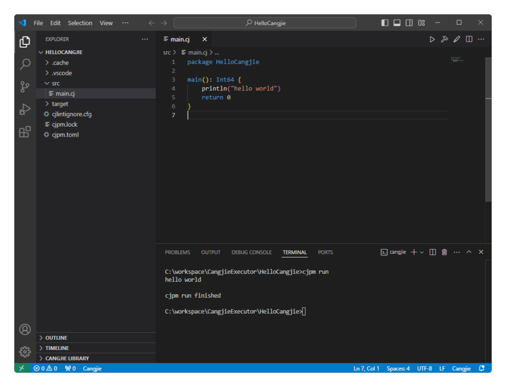The width and height of the screenshot is (506, 387).
Task: Open editor More Actions ellipsis
Action: coord(481,39)
